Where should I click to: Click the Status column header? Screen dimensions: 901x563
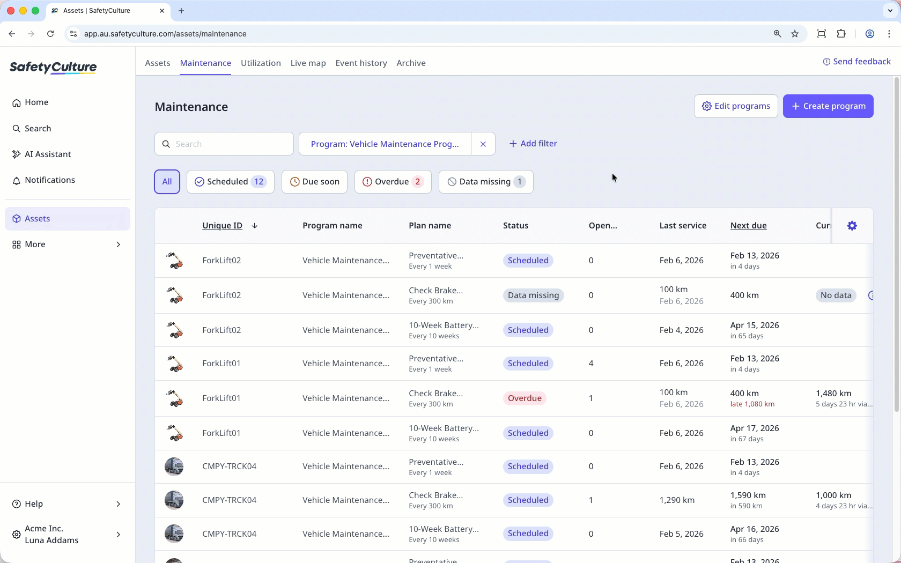[516, 226]
